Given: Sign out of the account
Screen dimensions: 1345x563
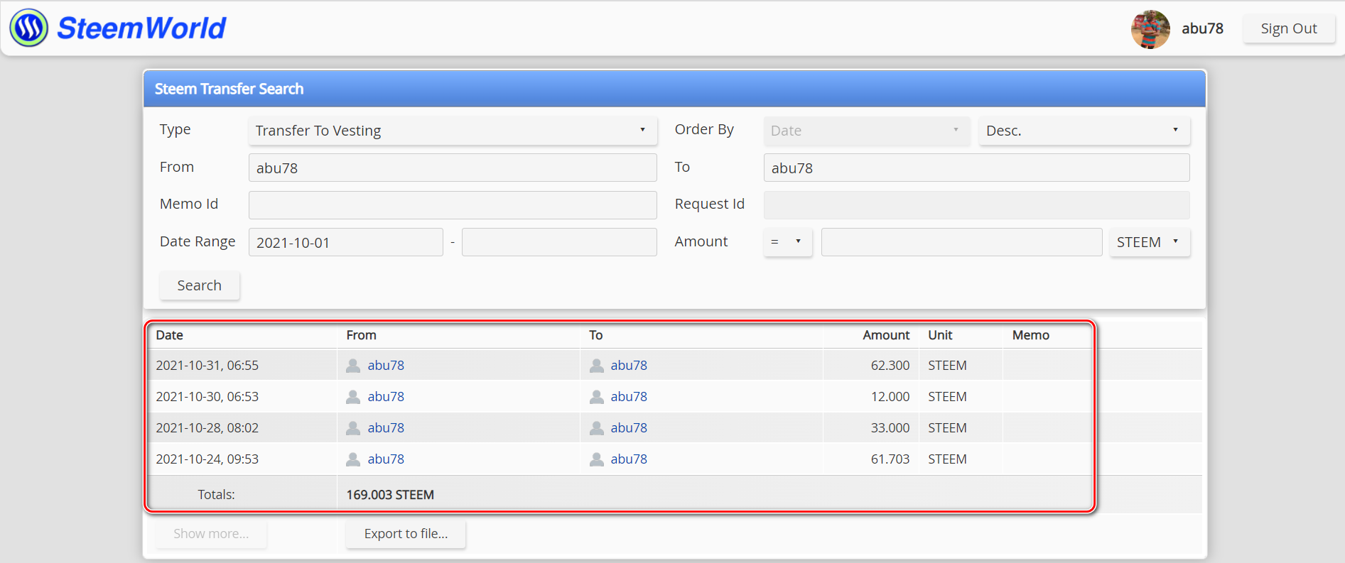Looking at the screenshot, I should (x=1289, y=28).
